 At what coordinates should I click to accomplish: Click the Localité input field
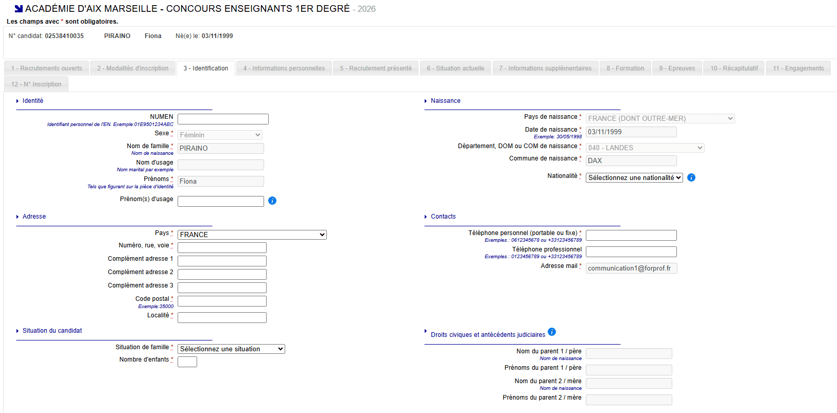[222, 317]
